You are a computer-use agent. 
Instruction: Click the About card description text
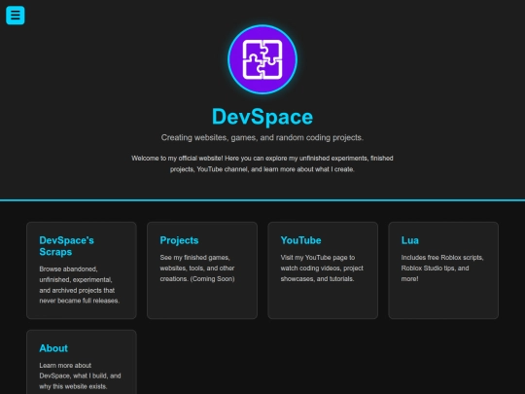80,376
